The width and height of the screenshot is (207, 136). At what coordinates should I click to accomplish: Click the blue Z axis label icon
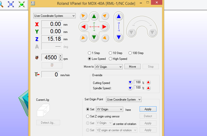pos(37,39)
